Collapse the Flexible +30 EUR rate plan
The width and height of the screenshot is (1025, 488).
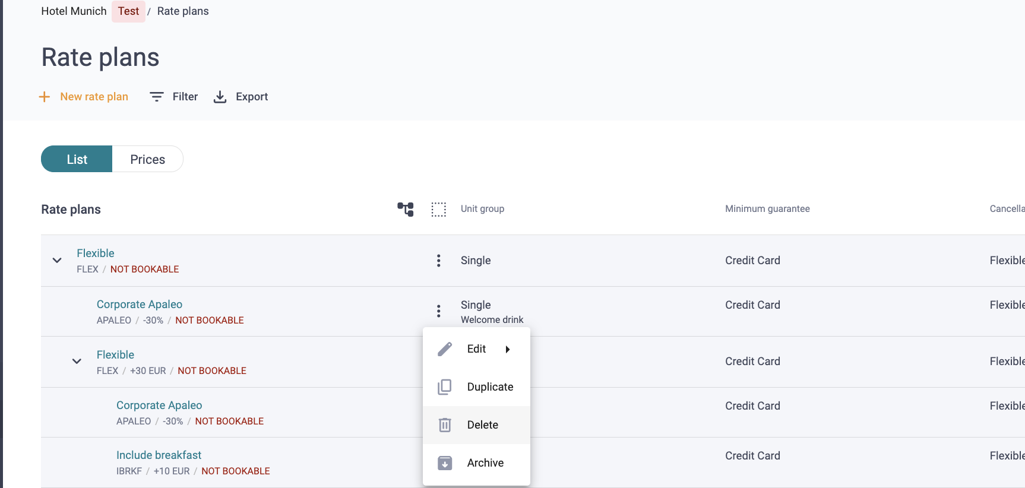coord(77,361)
